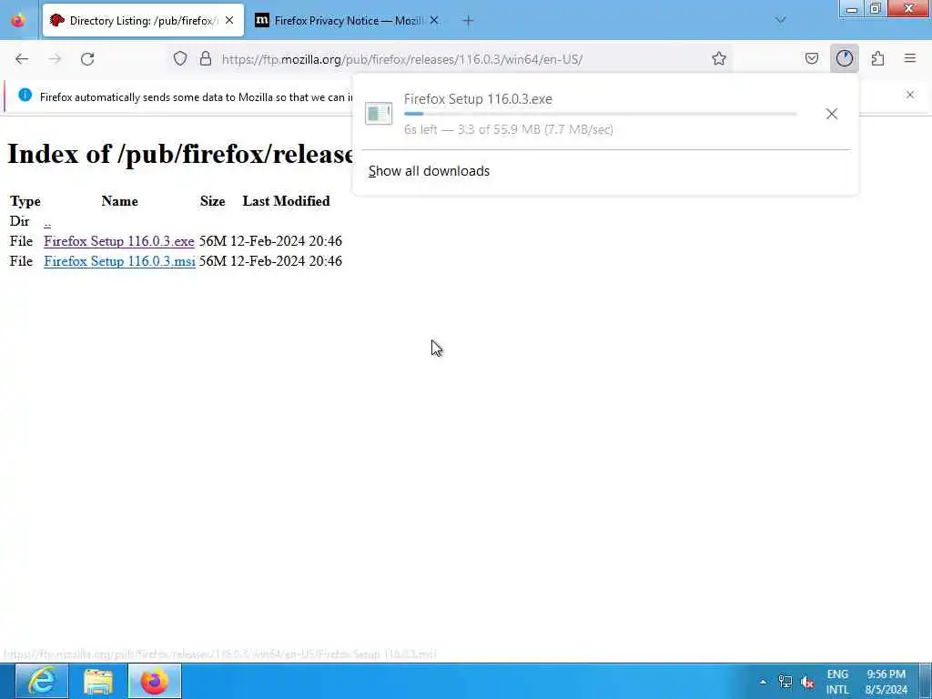Screen dimensions: 932x699
Task: Open network tray icon
Action: click(x=785, y=682)
